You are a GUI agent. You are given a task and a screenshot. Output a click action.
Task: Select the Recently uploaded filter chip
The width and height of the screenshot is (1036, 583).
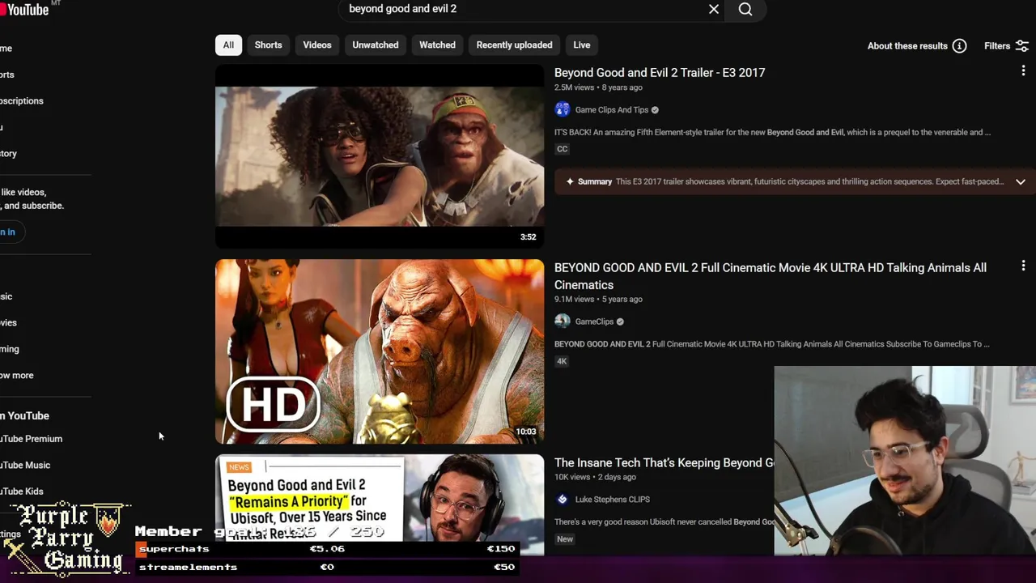[515, 45]
